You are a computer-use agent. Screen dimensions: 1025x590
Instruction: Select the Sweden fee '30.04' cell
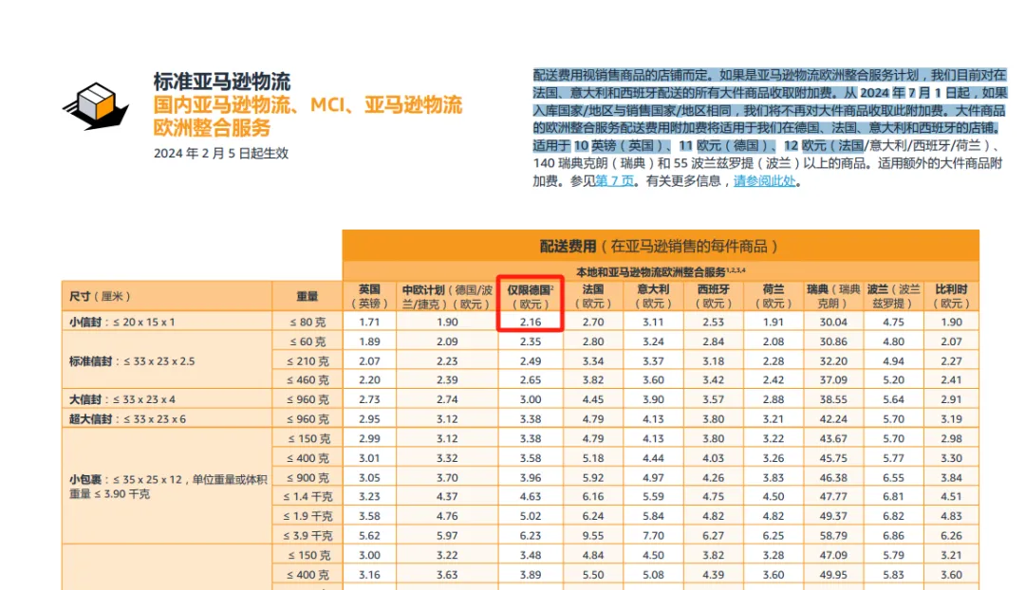click(x=833, y=323)
